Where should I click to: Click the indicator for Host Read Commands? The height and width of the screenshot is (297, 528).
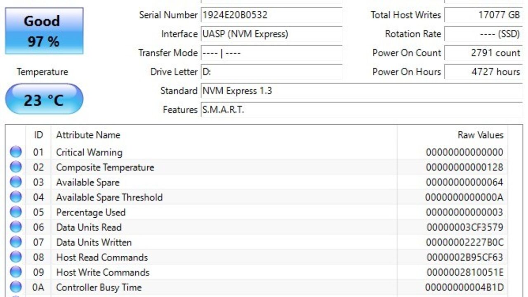tap(16, 257)
